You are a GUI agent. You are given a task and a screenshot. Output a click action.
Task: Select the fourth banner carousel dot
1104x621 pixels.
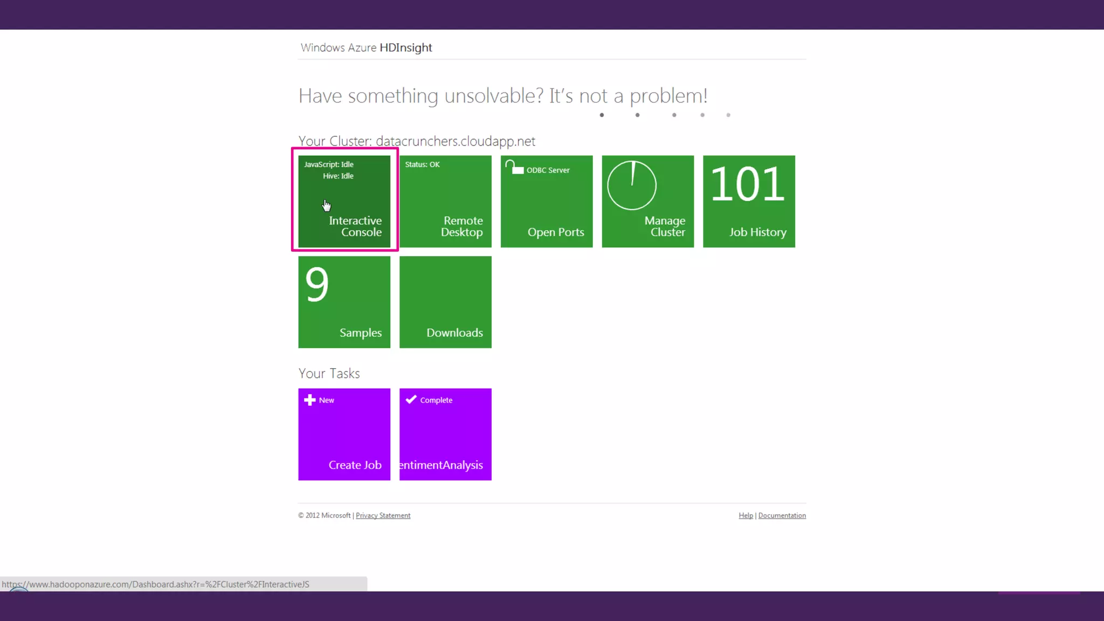pyautogui.click(x=702, y=115)
